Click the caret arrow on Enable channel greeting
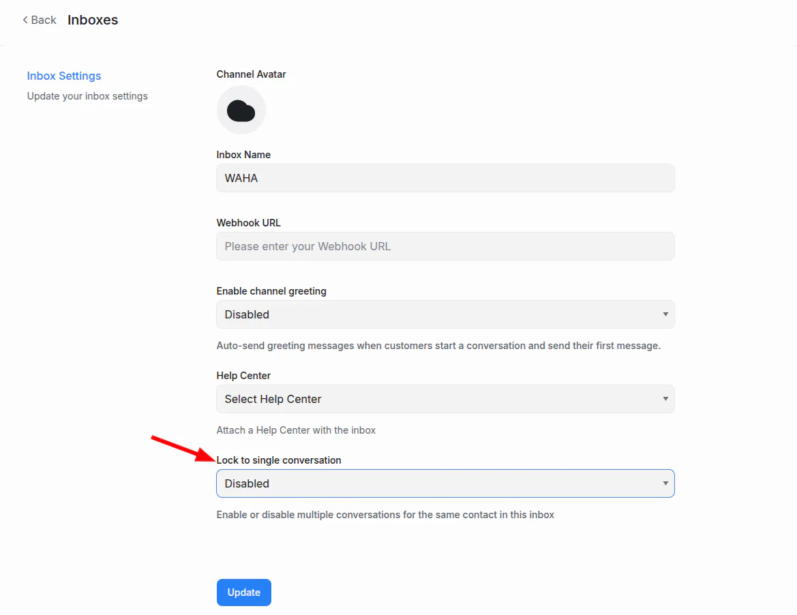 pos(665,314)
